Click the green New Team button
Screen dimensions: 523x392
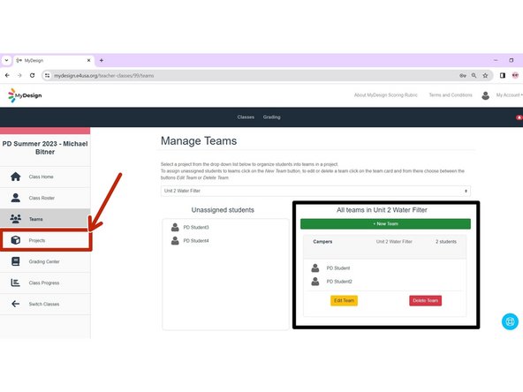coord(385,223)
